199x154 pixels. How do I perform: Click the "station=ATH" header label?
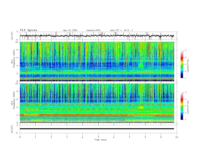(93, 30)
